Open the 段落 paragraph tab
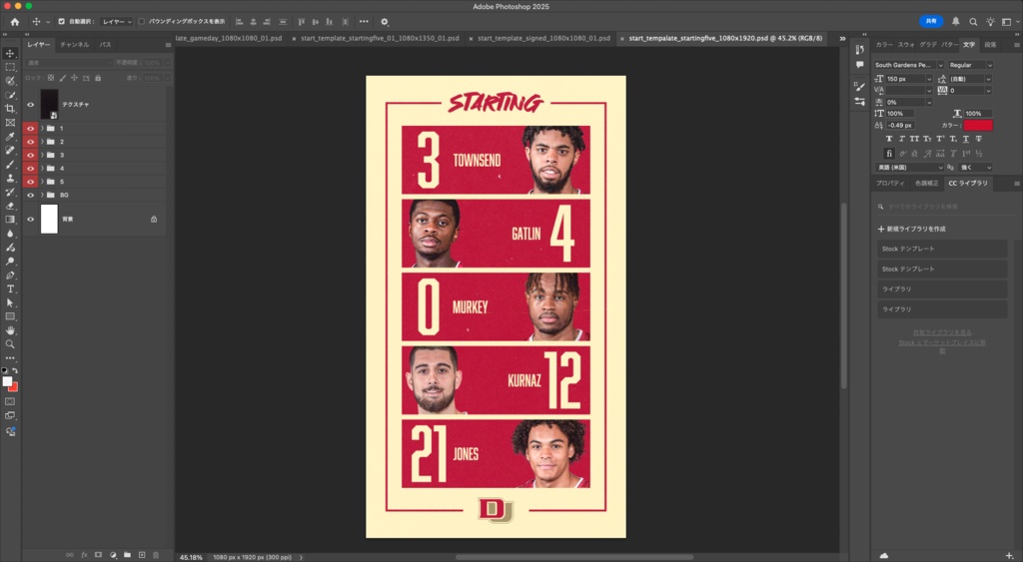 pyautogui.click(x=990, y=44)
